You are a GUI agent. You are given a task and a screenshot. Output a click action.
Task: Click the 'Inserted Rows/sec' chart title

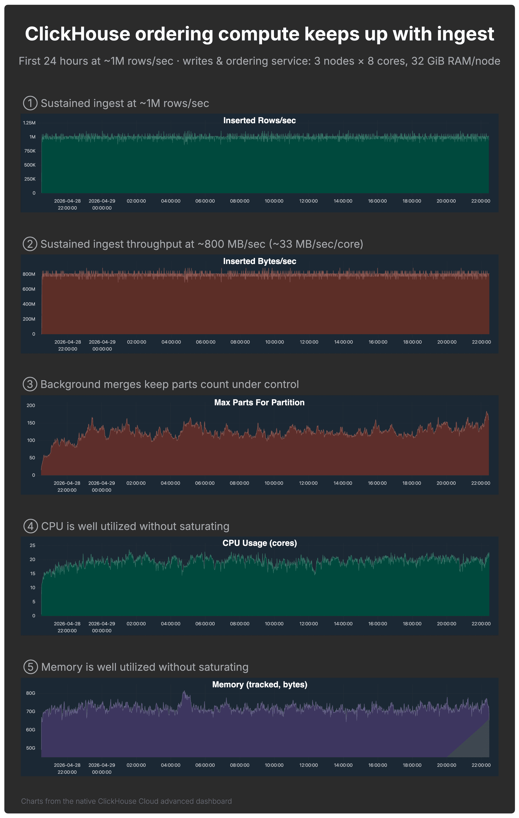coord(259,120)
